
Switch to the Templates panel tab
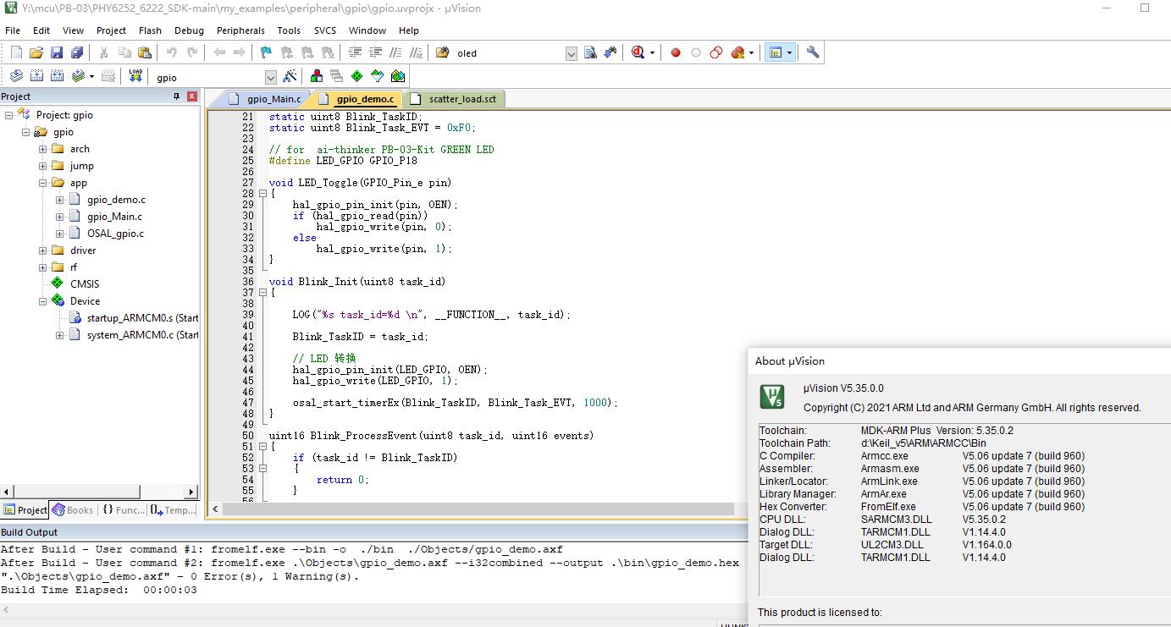tap(174, 510)
